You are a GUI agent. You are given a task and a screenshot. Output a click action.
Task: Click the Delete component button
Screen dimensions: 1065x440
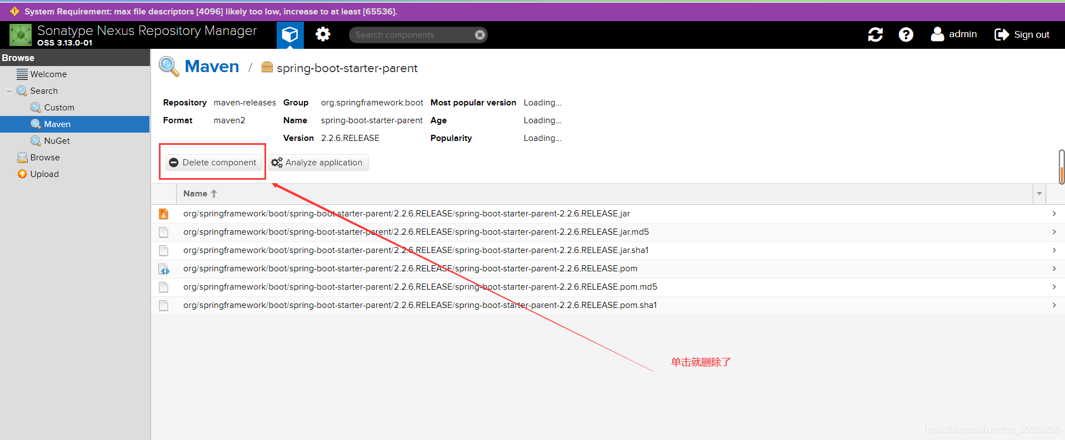coord(213,163)
